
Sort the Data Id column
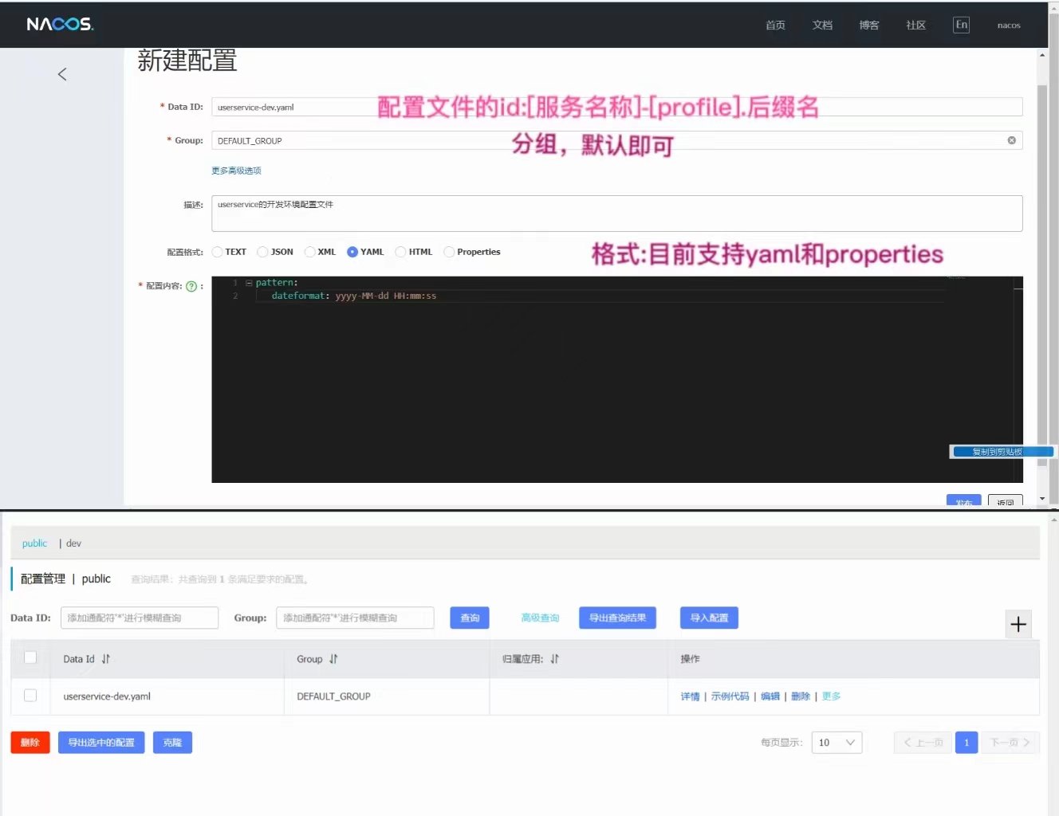(x=106, y=659)
